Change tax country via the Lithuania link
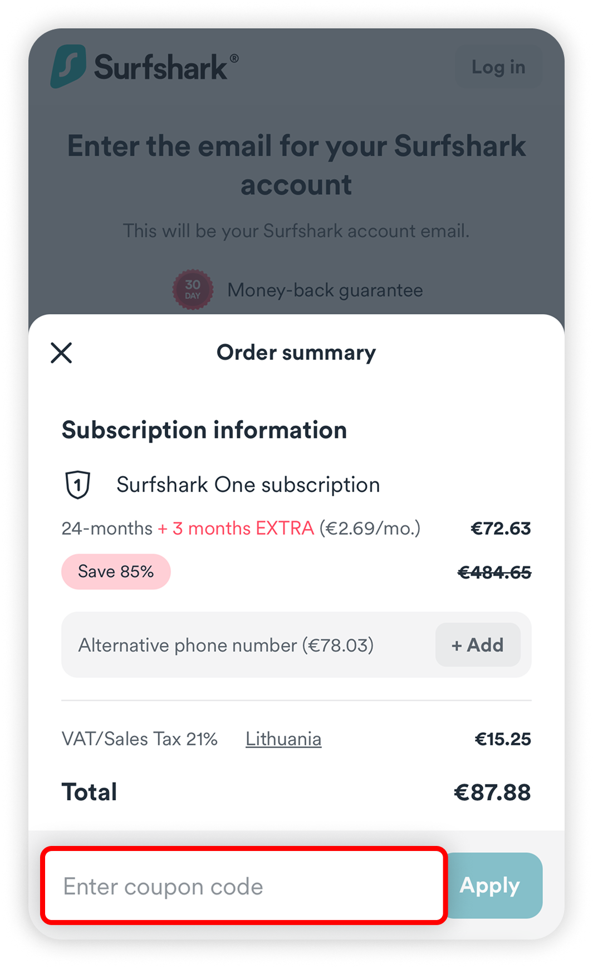Image resolution: width=593 pixels, height=968 pixels. (283, 738)
